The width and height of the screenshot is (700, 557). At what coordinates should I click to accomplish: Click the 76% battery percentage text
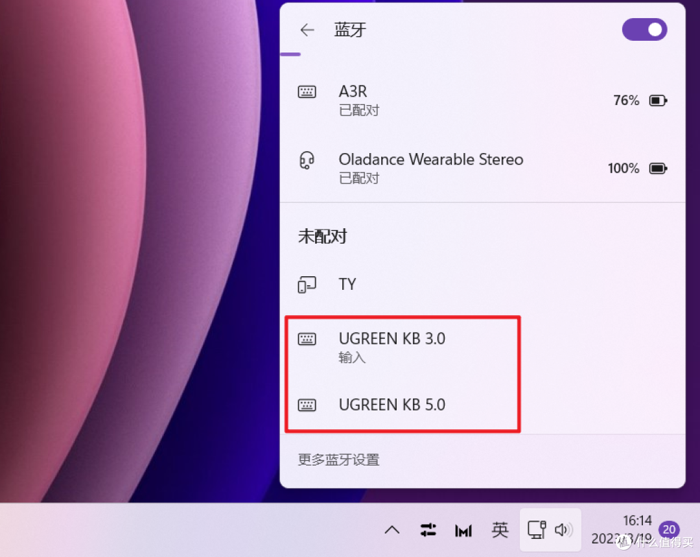626,101
